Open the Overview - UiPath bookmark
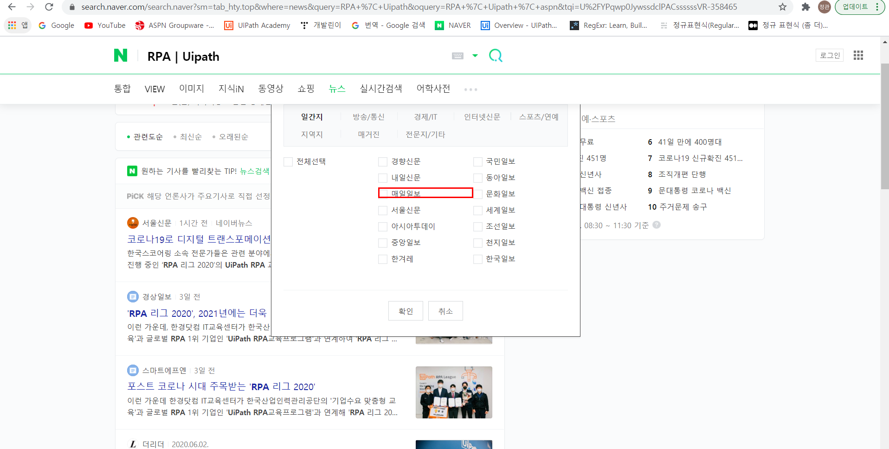 tap(519, 26)
